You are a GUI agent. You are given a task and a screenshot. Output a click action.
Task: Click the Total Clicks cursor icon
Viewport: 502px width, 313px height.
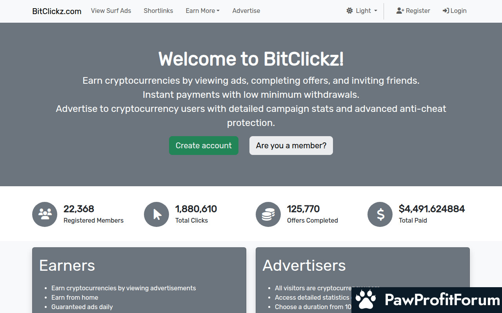(x=156, y=214)
